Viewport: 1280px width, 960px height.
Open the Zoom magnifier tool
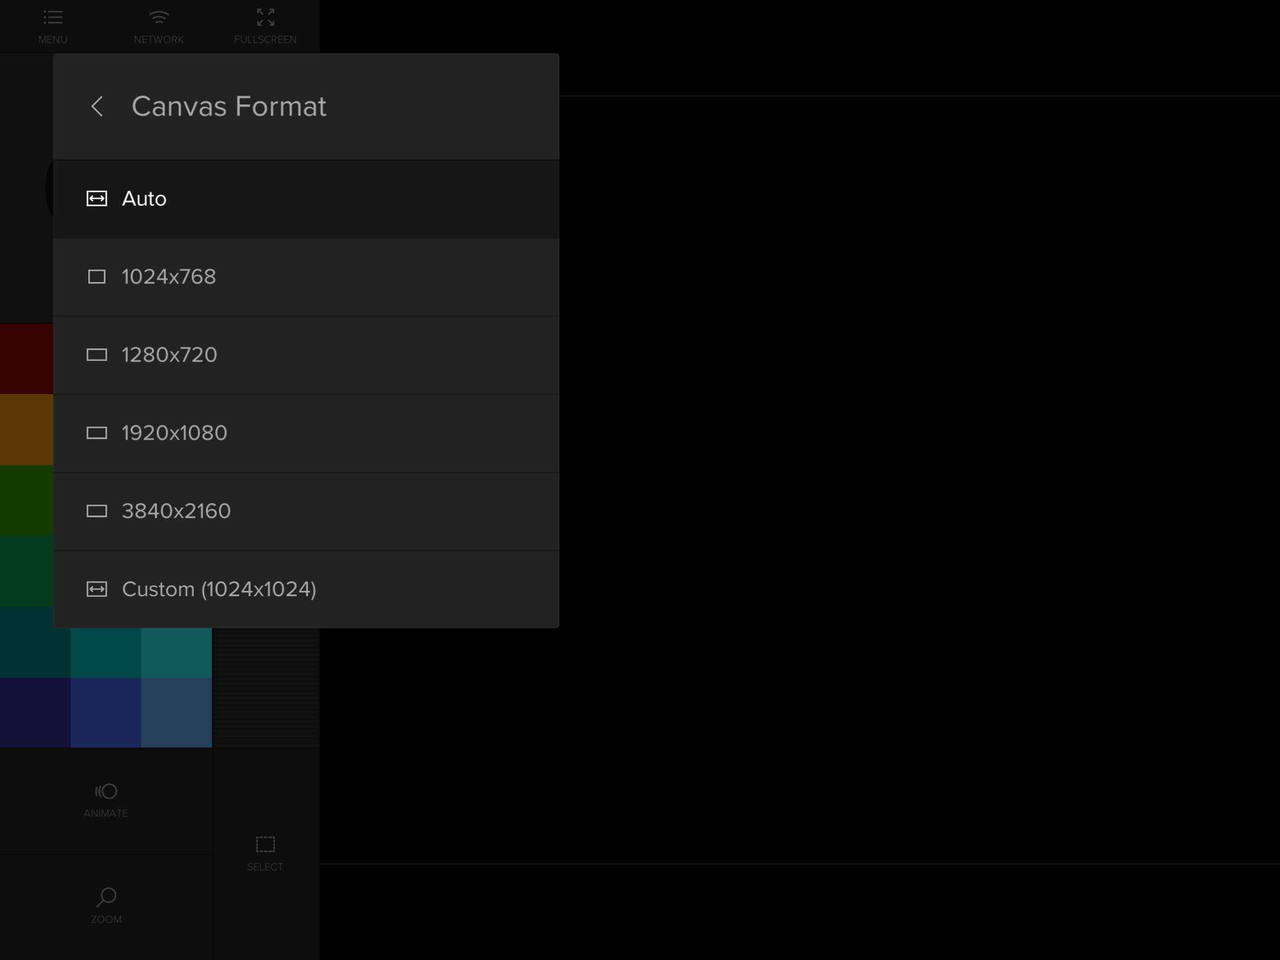(106, 897)
